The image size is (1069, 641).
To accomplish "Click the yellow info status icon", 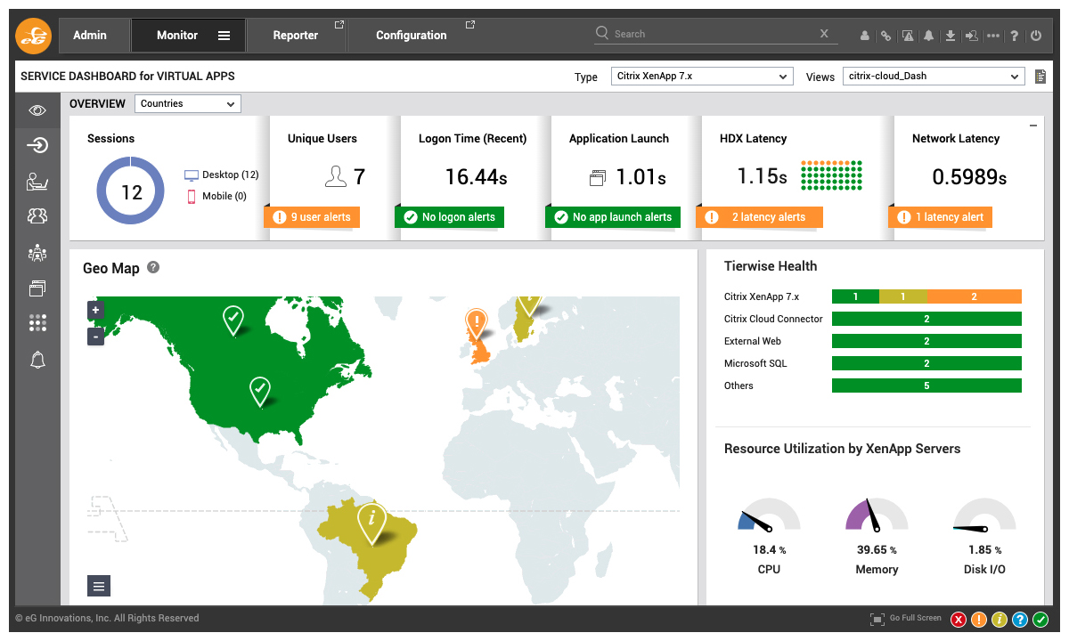I will click(1000, 620).
